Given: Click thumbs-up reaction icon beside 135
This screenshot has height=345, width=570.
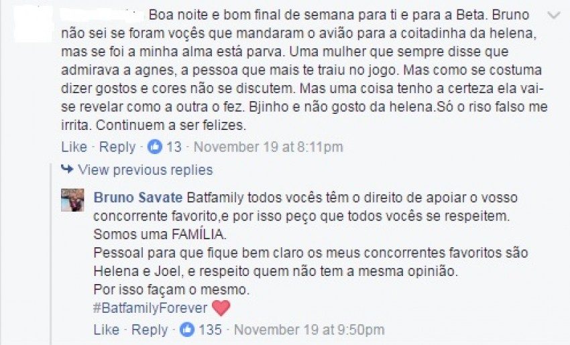Looking at the screenshot, I should [187, 330].
